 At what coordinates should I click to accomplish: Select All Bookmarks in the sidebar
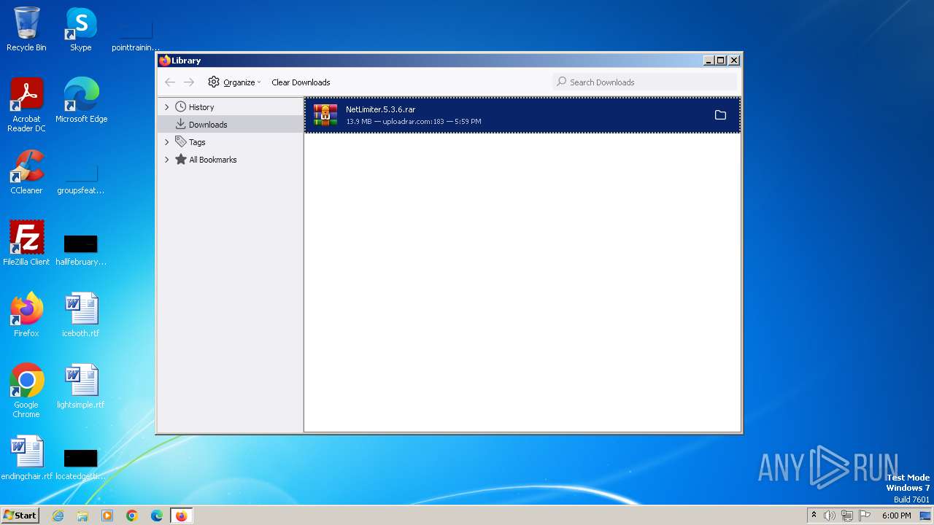pyautogui.click(x=212, y=160)
